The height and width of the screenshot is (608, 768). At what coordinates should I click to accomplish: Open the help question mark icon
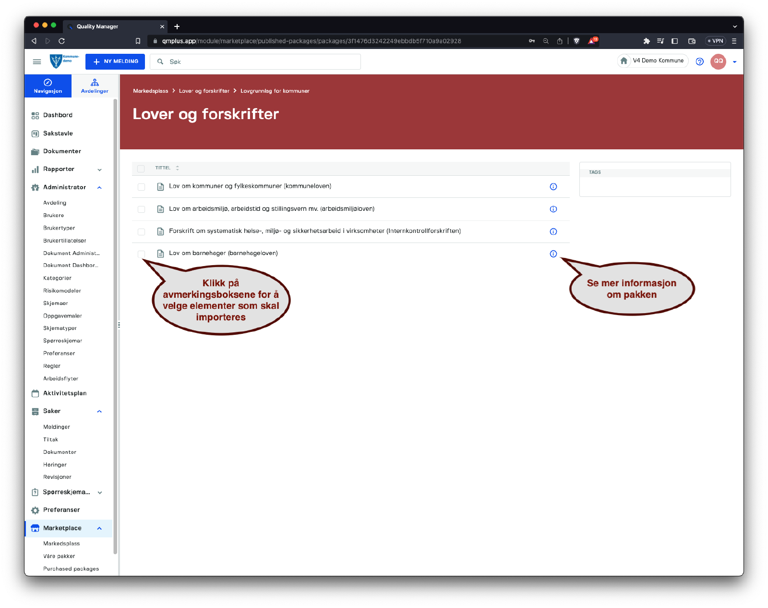coord(699,61)
